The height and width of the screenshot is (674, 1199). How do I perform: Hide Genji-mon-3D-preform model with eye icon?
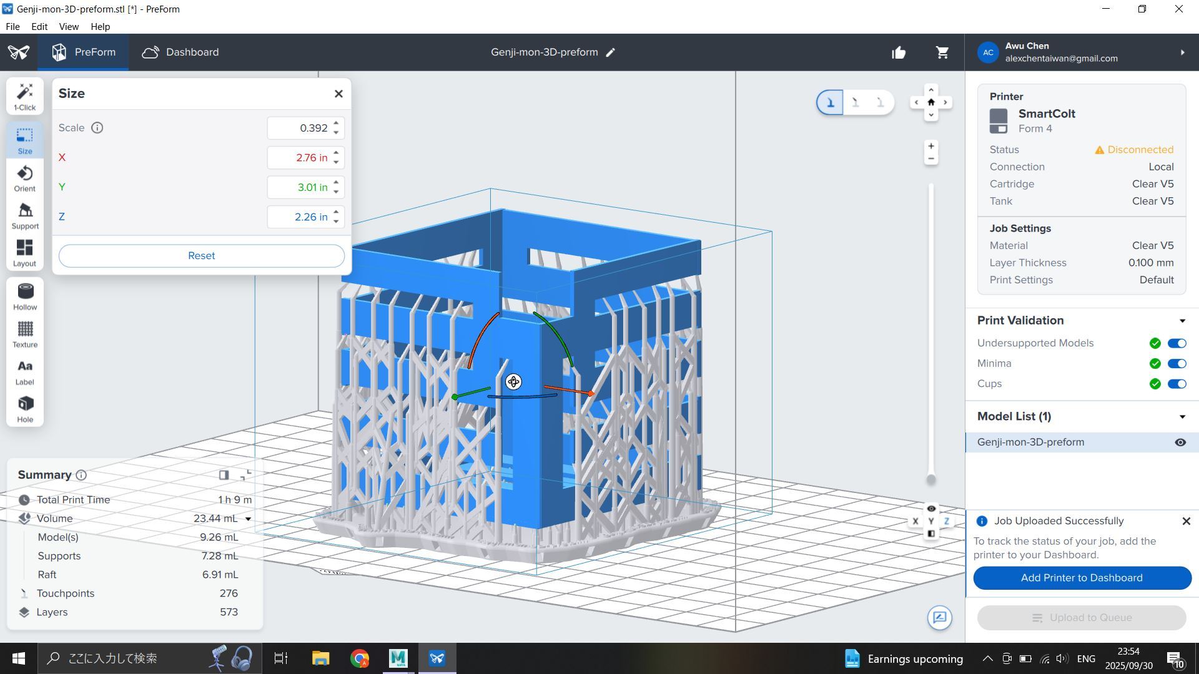pyautogui.click(x=1180, y=442)
